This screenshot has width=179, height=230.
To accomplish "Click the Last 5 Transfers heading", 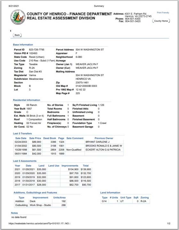I will 22,134.
